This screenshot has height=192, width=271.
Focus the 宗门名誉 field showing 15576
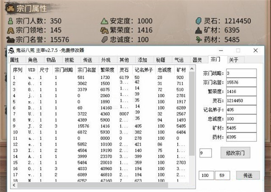(241, 82)
